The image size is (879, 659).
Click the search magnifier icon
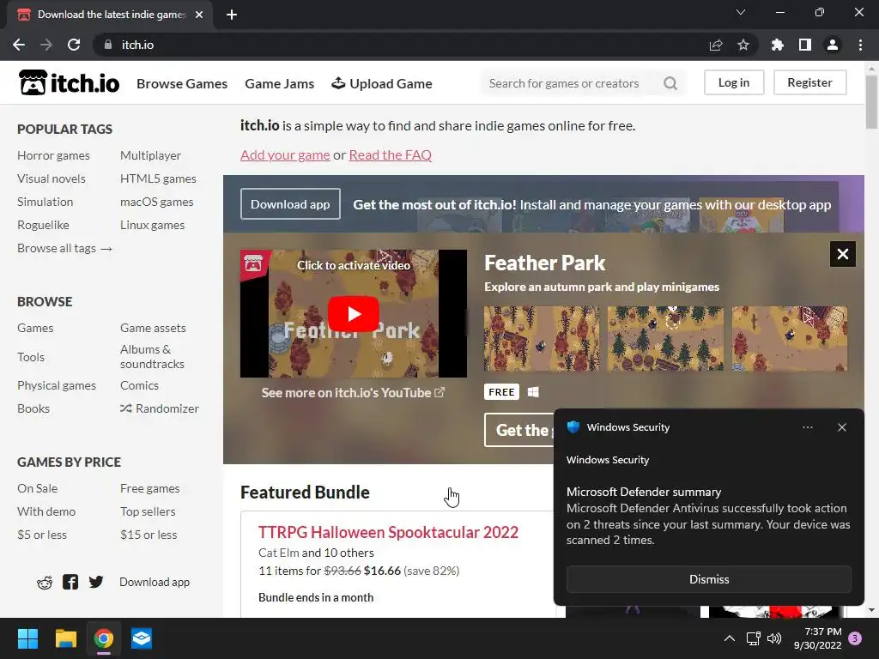670,83
